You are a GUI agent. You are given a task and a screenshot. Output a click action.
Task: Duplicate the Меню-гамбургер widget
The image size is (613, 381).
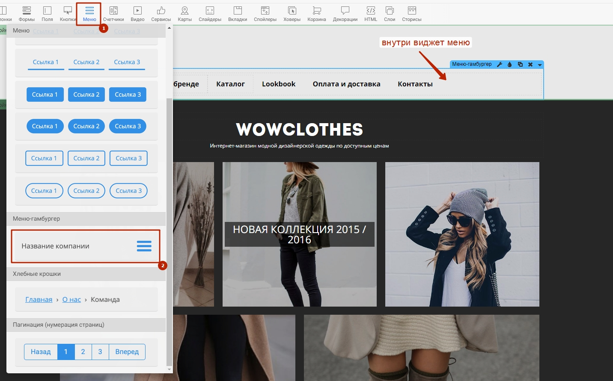520,65
